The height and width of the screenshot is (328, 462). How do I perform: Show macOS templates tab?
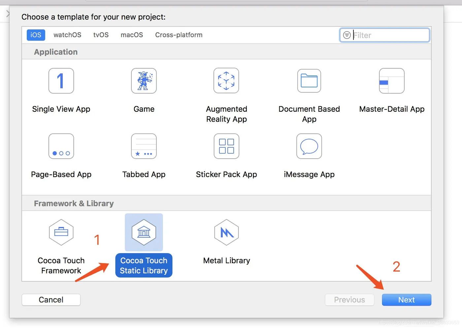tap(132, 35)
